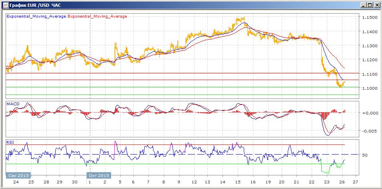The image size is (382, 189).
Task: Click the RSI indicator panel label
Action: [10, 142]
